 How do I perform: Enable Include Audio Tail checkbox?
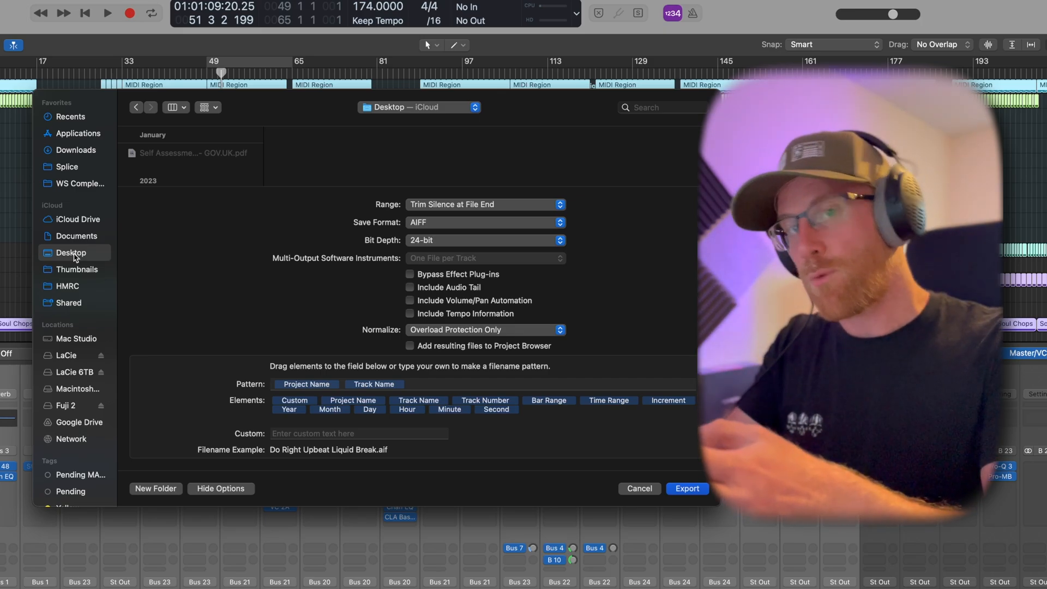pyautogui.click(x=410, y=287)
